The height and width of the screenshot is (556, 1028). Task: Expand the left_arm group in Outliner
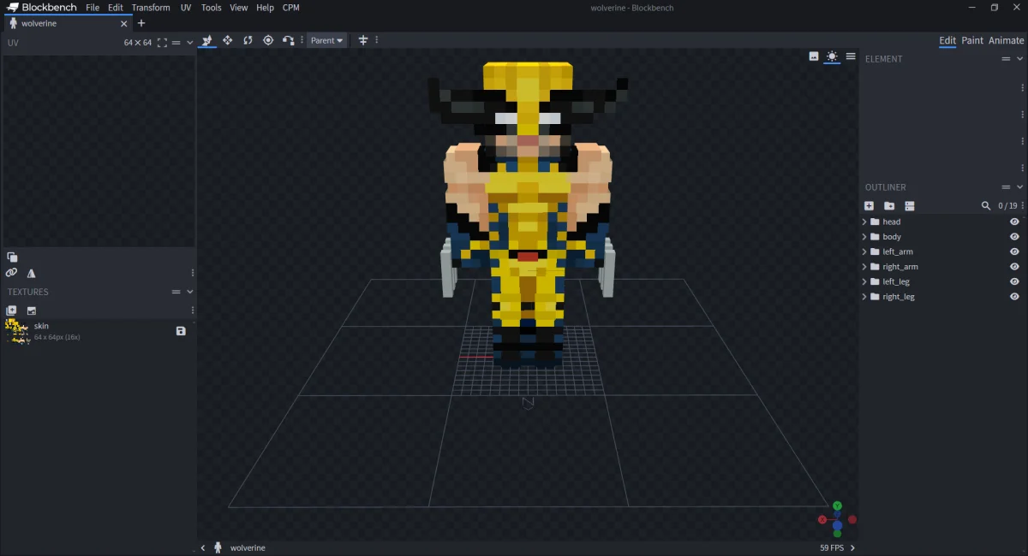coord(864,251)
